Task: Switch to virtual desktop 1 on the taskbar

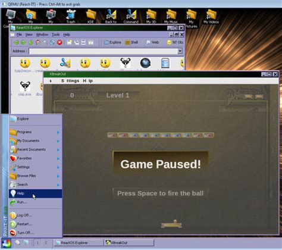Action: (x=37, y=242)
